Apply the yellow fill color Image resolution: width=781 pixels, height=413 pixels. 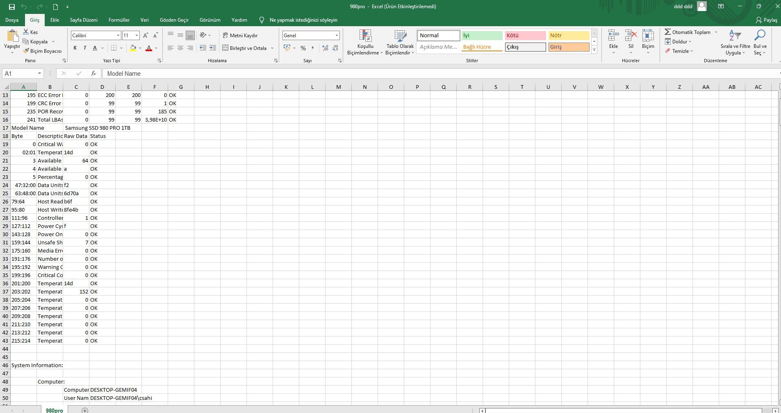pos(133,48)
